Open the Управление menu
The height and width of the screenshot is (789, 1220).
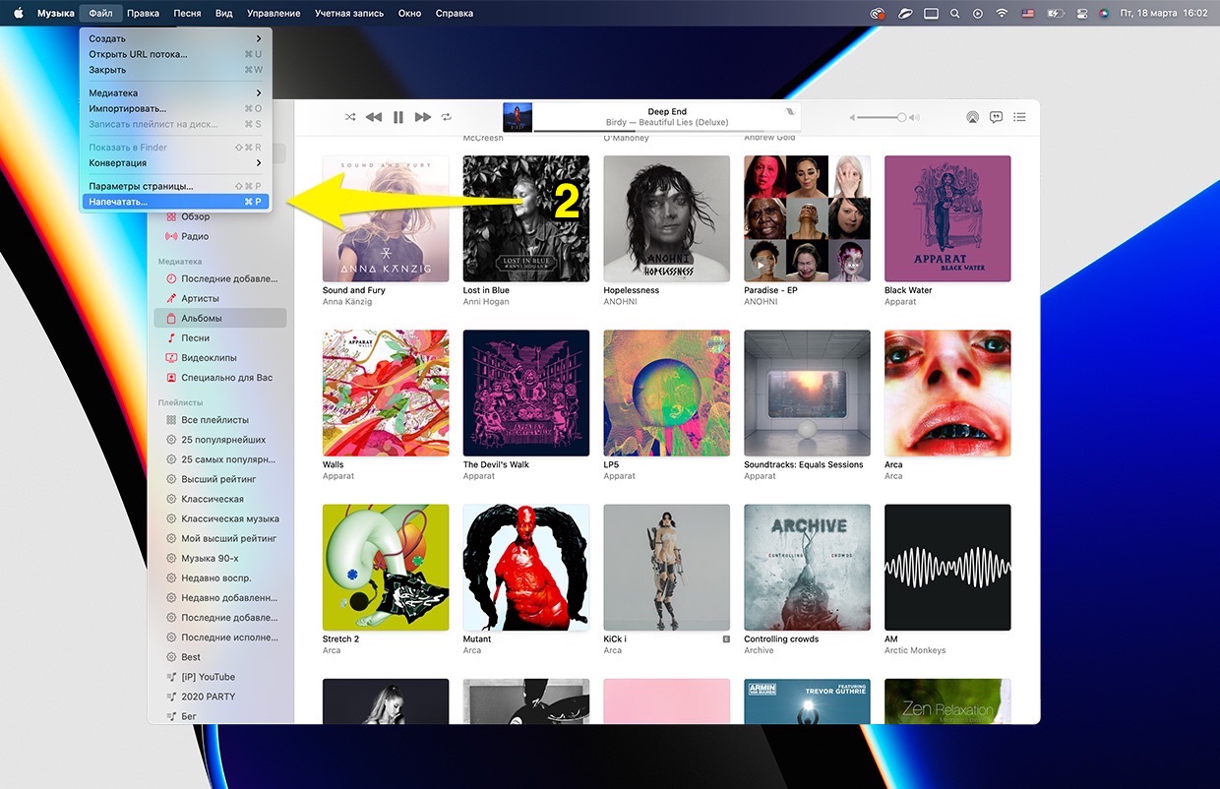274,13
